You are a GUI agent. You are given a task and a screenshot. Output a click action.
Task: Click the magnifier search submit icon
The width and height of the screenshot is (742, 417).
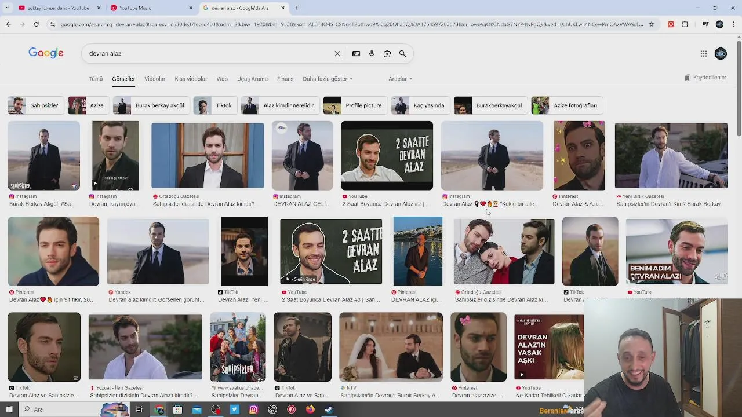(x=402, y=53)
